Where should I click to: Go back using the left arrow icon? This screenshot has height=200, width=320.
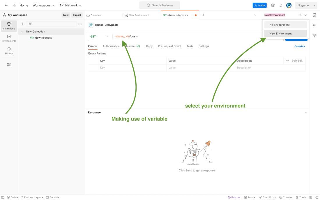coord(6,5)
